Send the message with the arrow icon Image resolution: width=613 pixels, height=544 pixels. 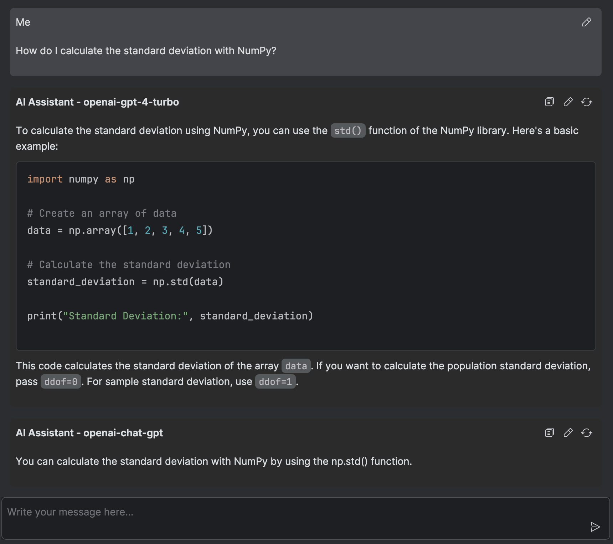595,527
